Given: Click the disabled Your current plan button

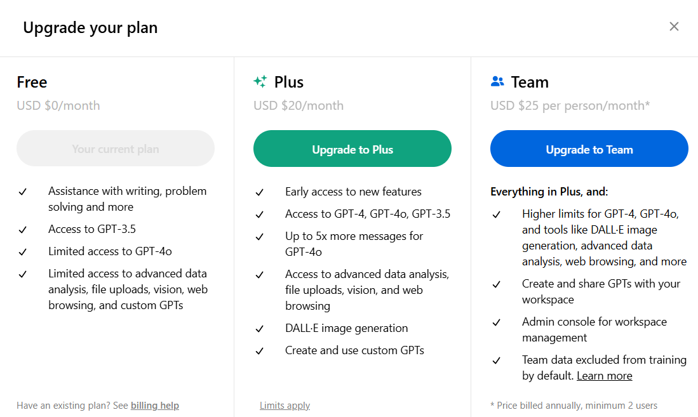Looking at the screenshot, I should (116, 149).
